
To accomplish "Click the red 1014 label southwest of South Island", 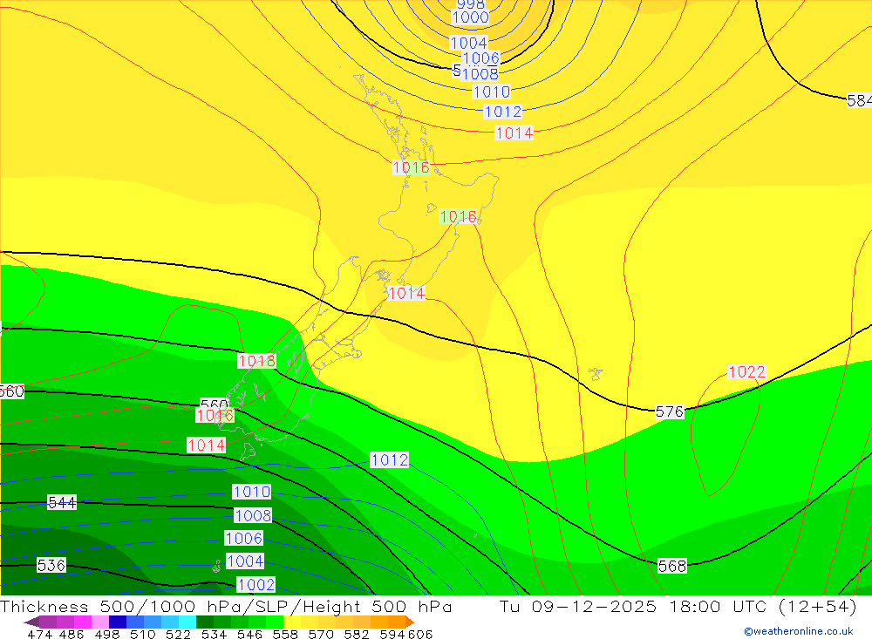I will [206, 445].
